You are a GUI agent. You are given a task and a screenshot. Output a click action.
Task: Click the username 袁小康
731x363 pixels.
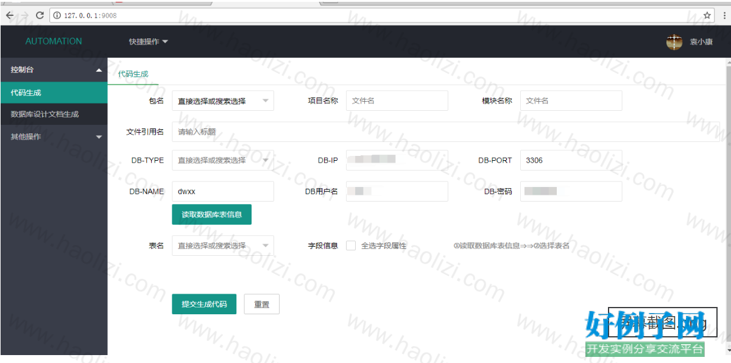(x=701, y=42)
